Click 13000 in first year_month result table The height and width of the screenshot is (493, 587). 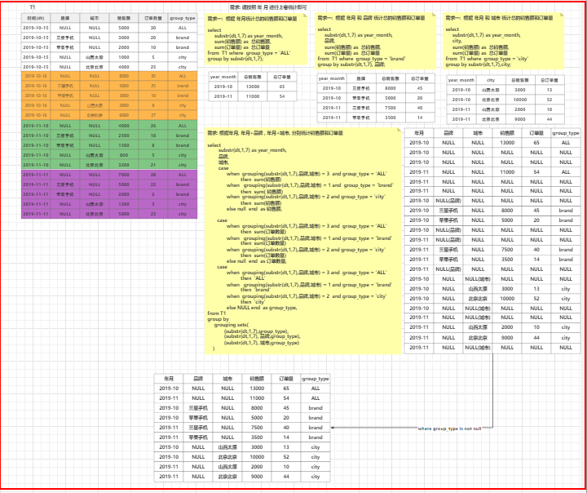click(252, 87)
